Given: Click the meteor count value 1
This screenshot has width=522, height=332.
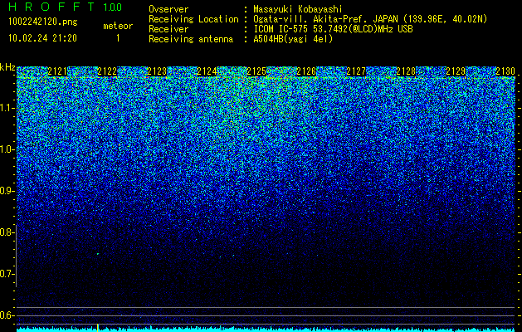Looking at the screenshot, I should point(118,38).
